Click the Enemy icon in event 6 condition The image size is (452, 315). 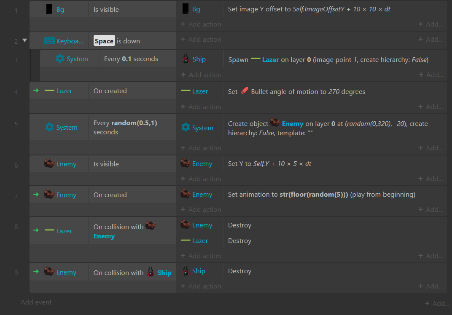pos(49,163)
